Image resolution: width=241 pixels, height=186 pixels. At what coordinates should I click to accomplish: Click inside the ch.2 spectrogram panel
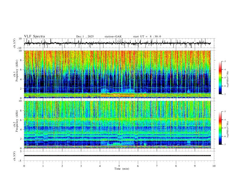(117, 125)
